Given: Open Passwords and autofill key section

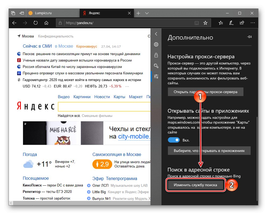Looking at the screenshot, I should point(156,66).
